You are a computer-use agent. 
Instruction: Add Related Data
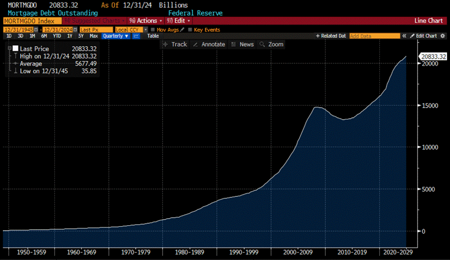(331, 36)
